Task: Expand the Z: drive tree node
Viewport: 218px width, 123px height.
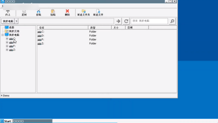Action: pos(7,50)
